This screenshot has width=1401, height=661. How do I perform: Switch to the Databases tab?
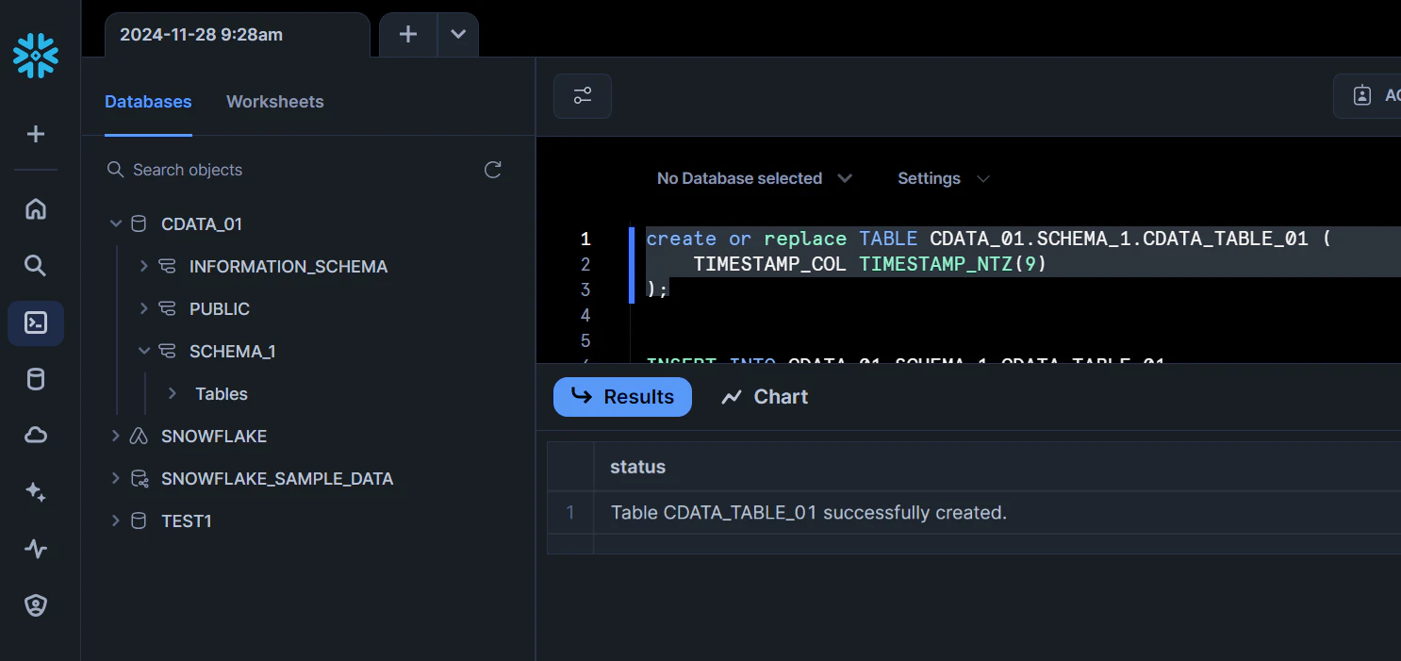tap(148, 102)
